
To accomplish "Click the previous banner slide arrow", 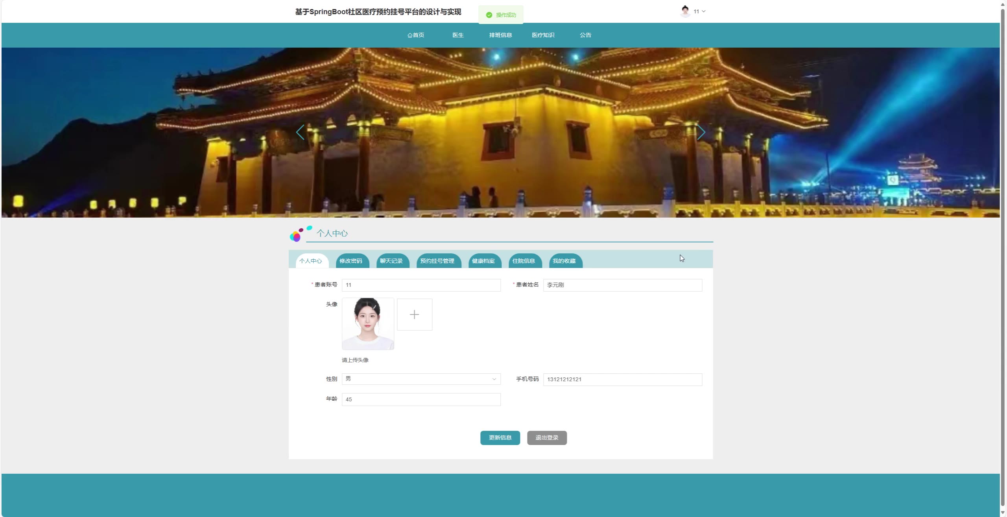I will [x=300, y=133].
